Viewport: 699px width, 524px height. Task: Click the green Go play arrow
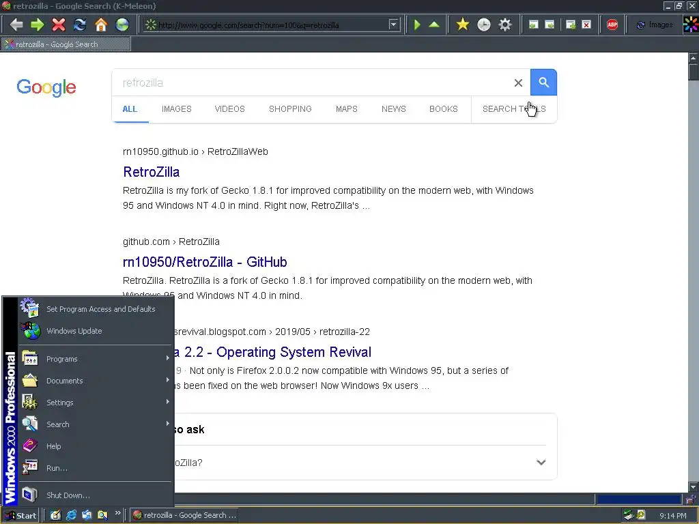pos(417,25)
